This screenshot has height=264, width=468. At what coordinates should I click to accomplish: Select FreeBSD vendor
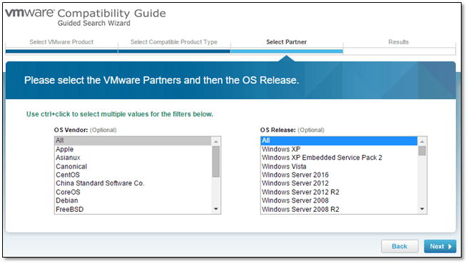[x=133, y=209]
